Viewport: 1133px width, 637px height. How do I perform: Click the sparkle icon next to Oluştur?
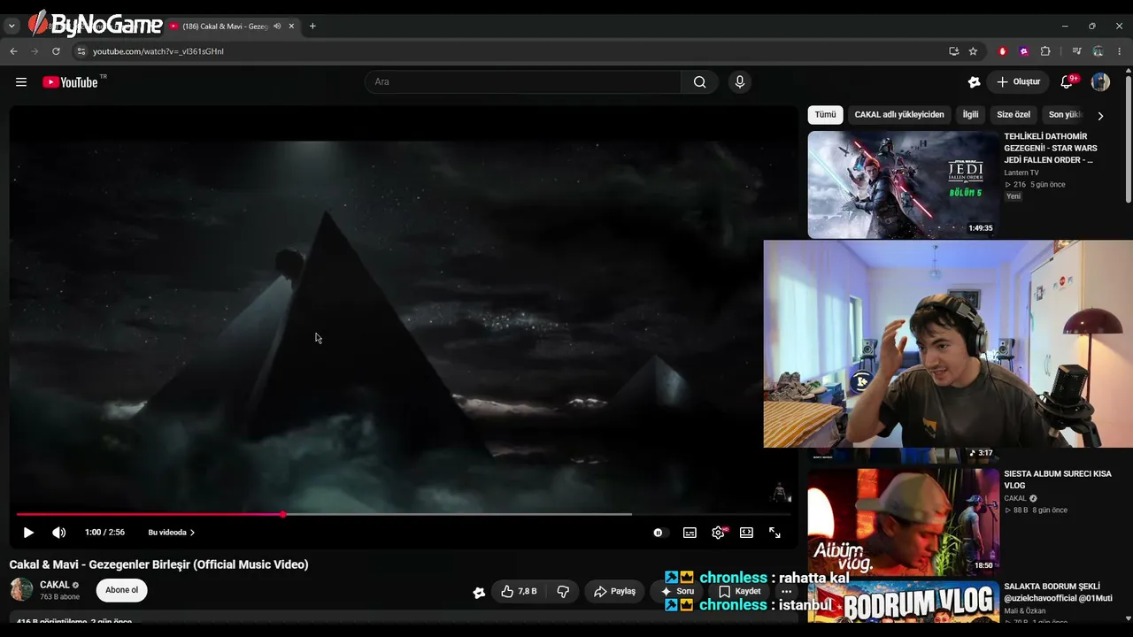[x=975, y=82]
